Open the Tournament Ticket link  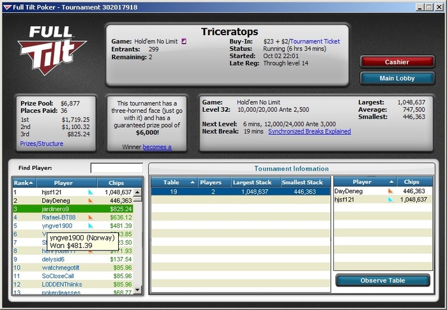tap(315, 42)
